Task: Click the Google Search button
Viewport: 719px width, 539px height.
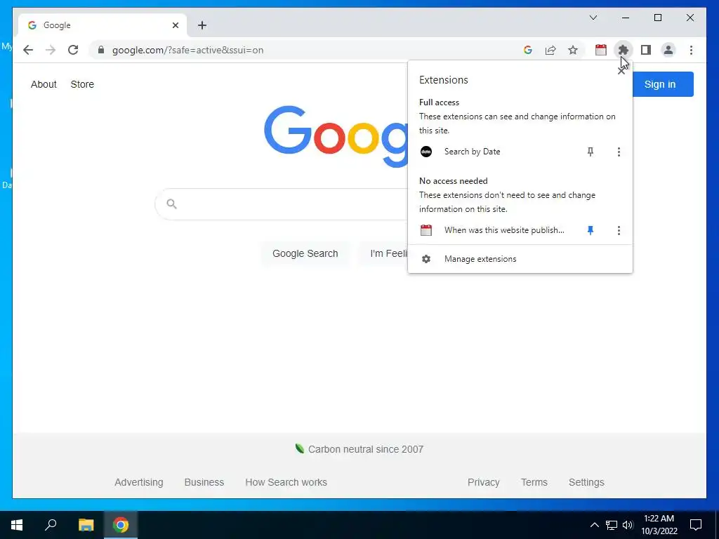Action: coord(305,253)
